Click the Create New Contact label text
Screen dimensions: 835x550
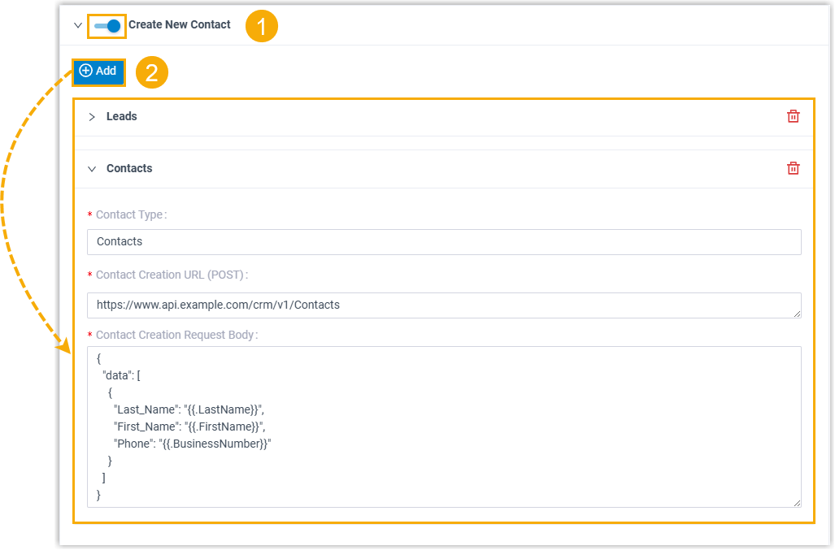(180, 25)
